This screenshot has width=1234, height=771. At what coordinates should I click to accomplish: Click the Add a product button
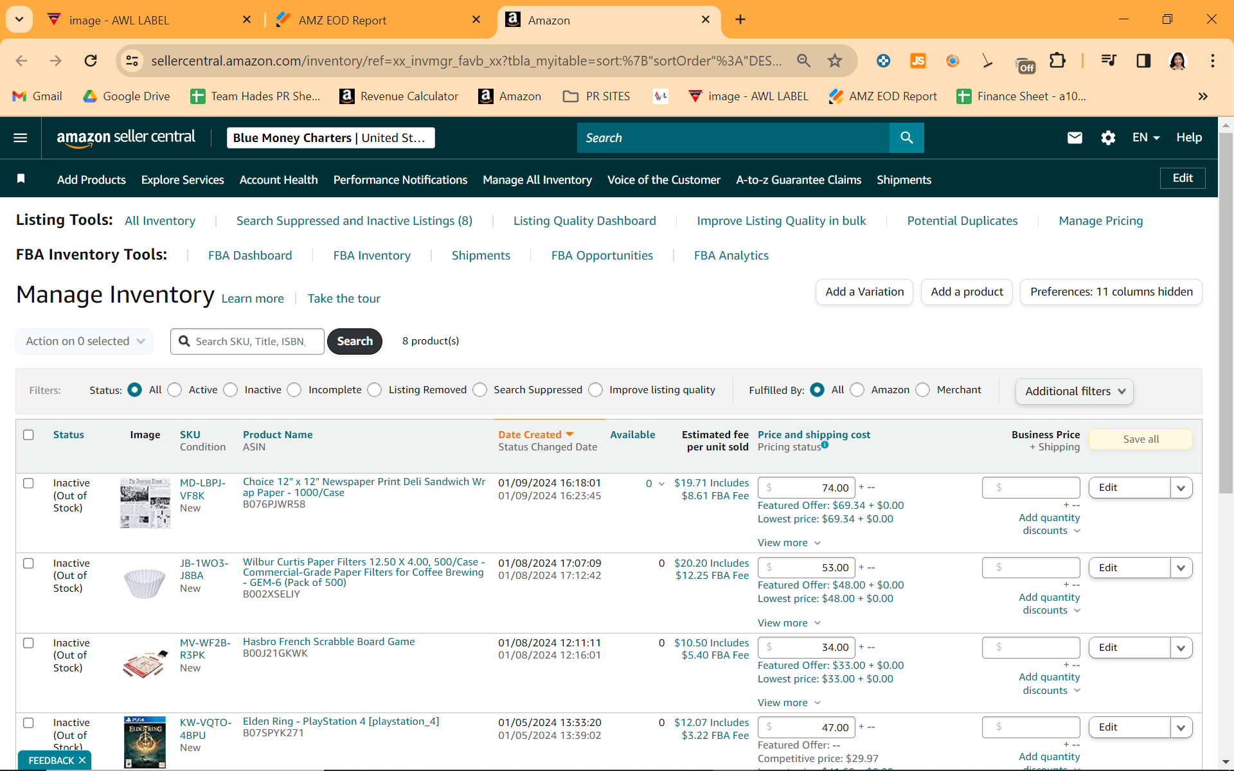[967, 292]
